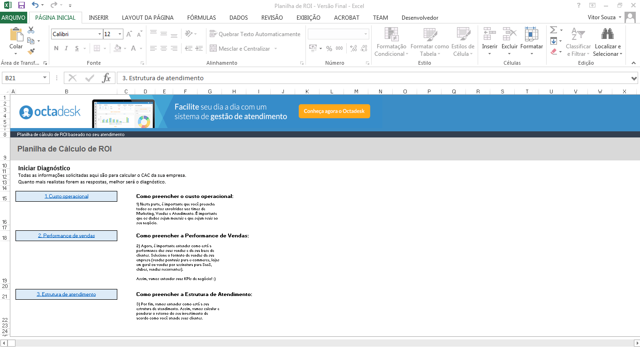Switch to the DADOS tab
Screen dimensions: 640x349
tap(238, 18)
